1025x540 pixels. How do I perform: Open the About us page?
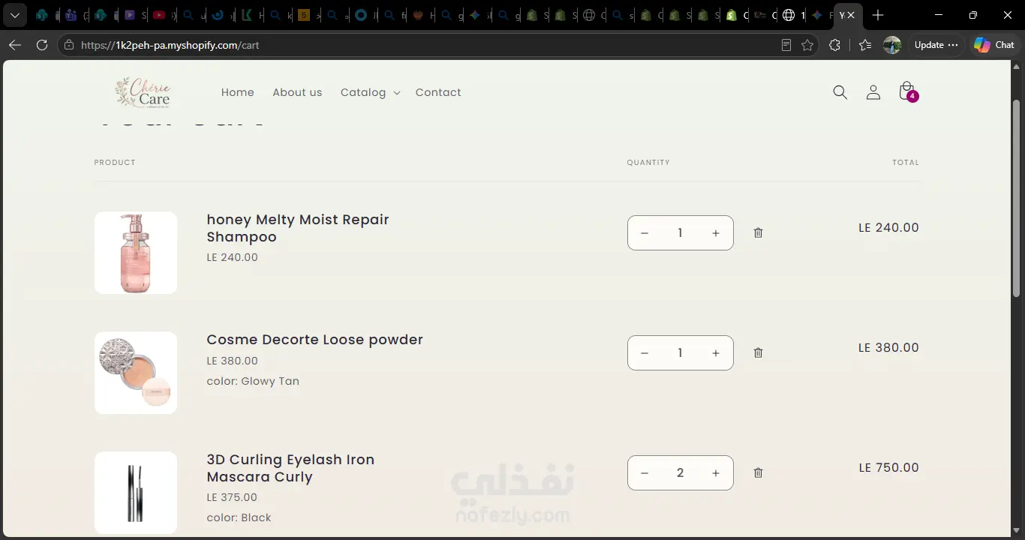(297, 92)
